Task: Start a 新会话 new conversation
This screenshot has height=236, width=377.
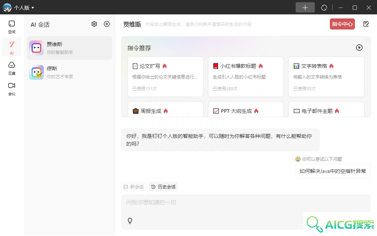Action: coord(133,187)
